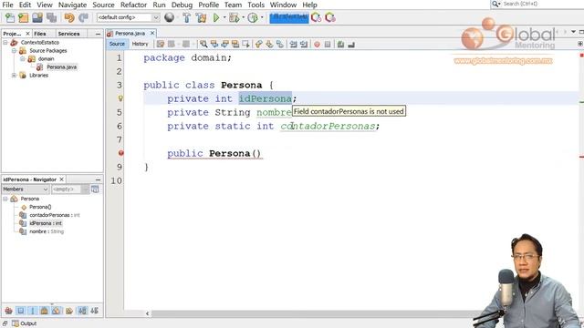The image size is (584, 328).
Task: Toggle Show Non-Public Members filter in Navigator
Action: 45,311
